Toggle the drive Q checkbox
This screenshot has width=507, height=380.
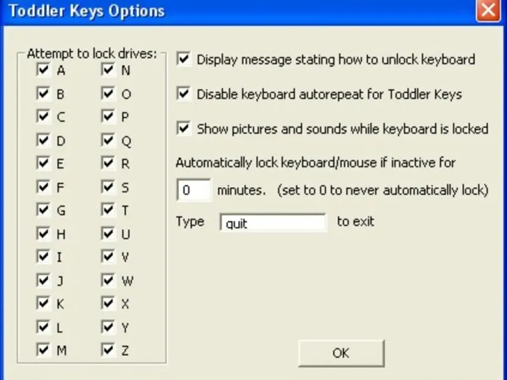[x=108, y=141]
